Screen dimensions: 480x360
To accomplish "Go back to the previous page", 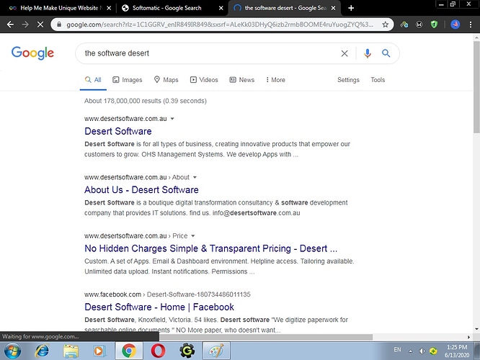I will click(10, 24).
